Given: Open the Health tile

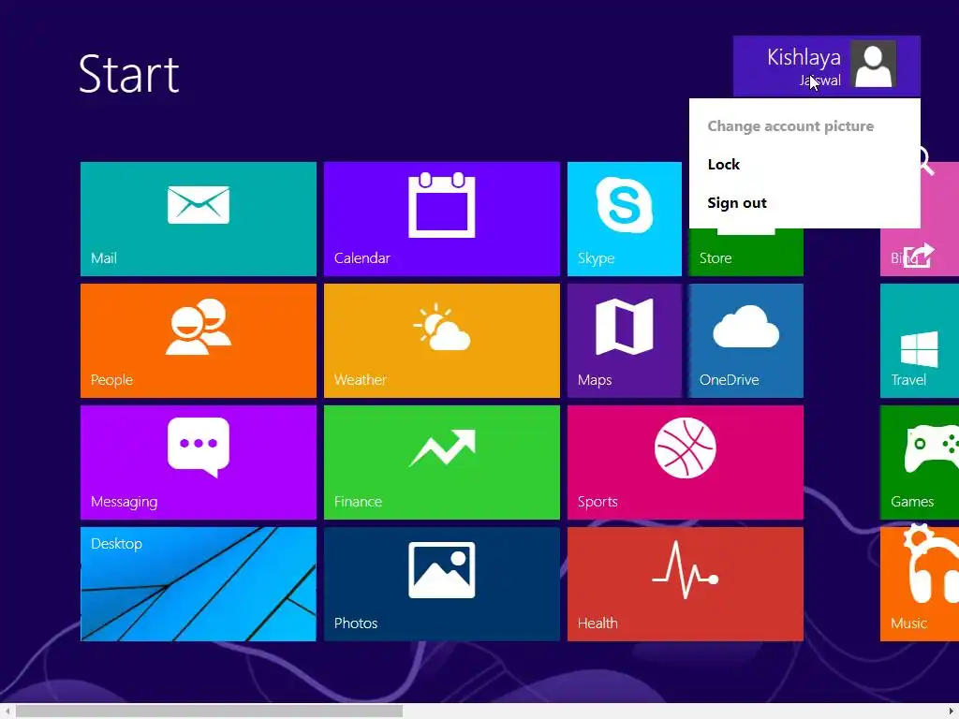Looking at the screenshot, I should pos(685,584).
